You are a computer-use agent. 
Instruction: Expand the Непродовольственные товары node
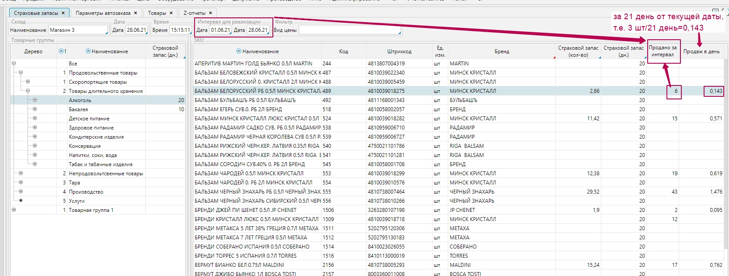coord(21,174)
